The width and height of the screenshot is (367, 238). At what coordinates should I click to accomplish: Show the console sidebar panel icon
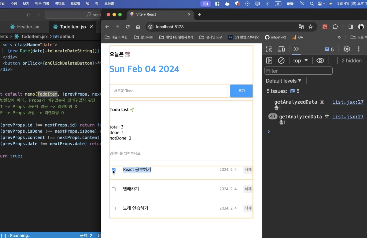pyautogui.click(x=269, y=61)
